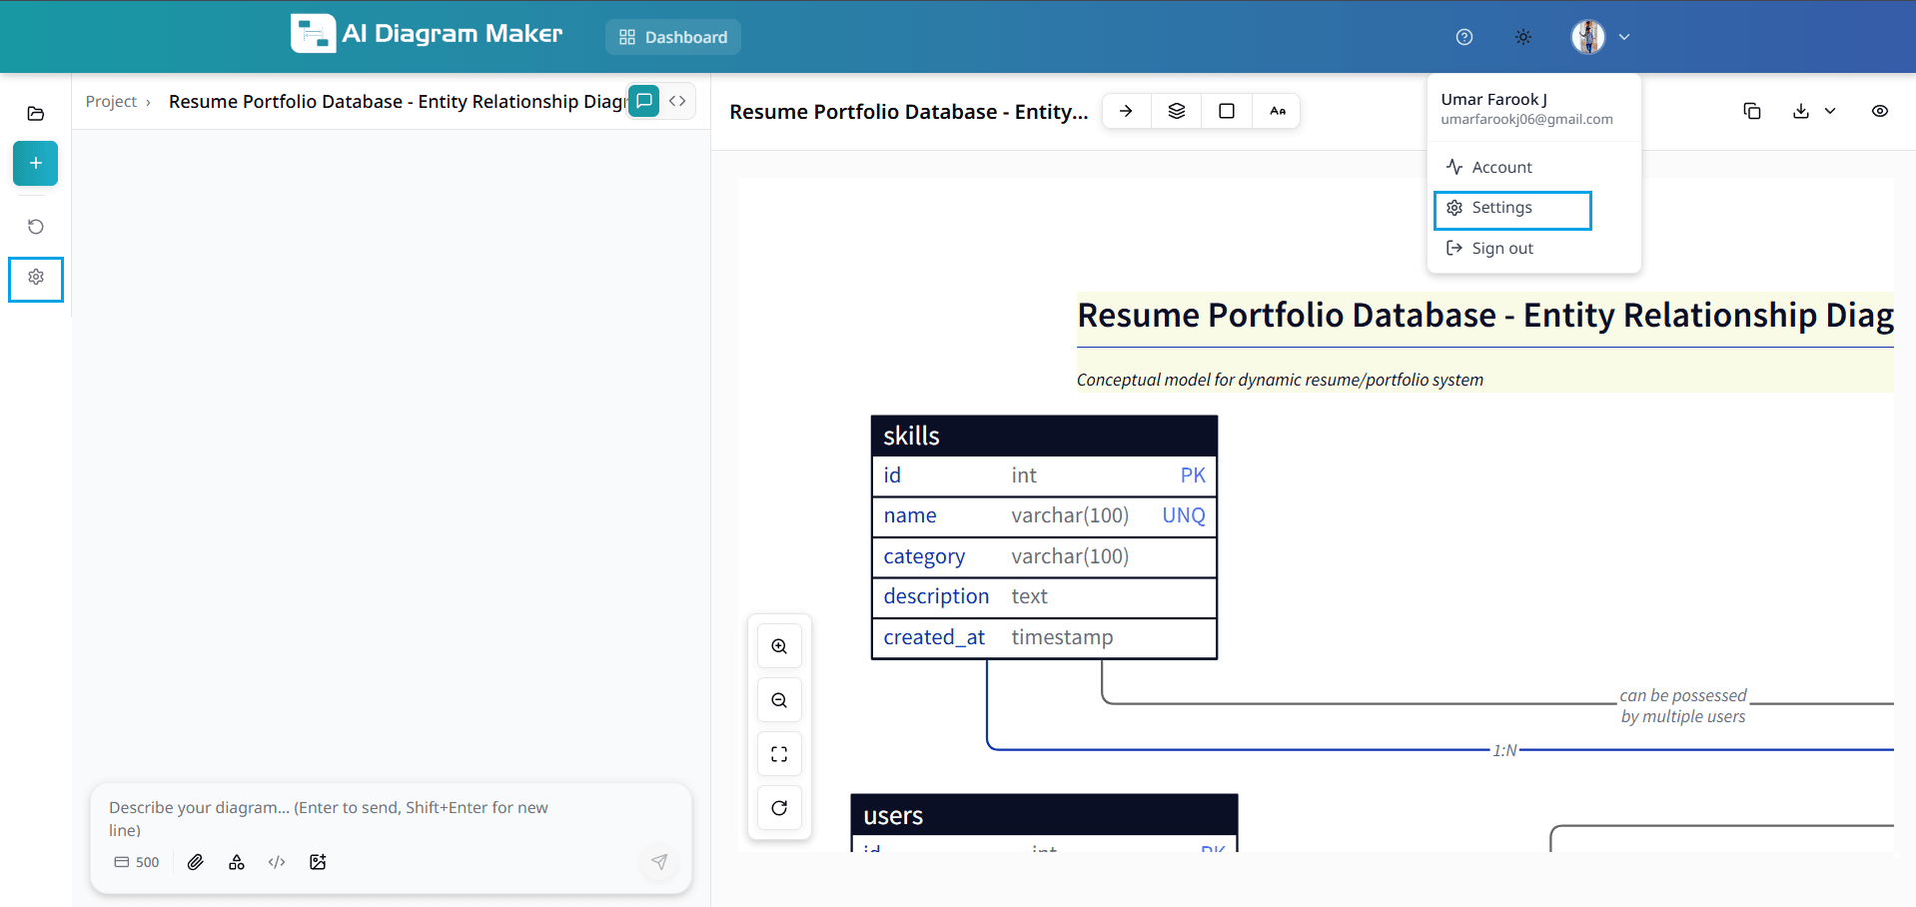Switch to code view toggle
The width and height of the screenshot is (1916, 907).
677,101
